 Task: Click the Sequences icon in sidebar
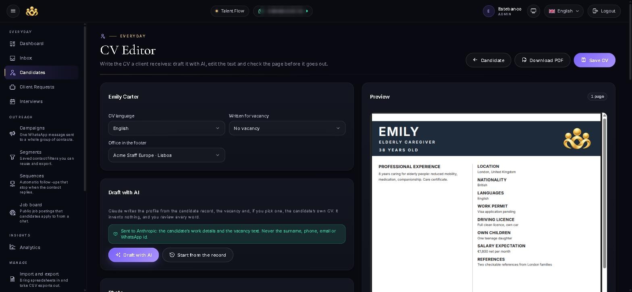[x=12, y=184]
